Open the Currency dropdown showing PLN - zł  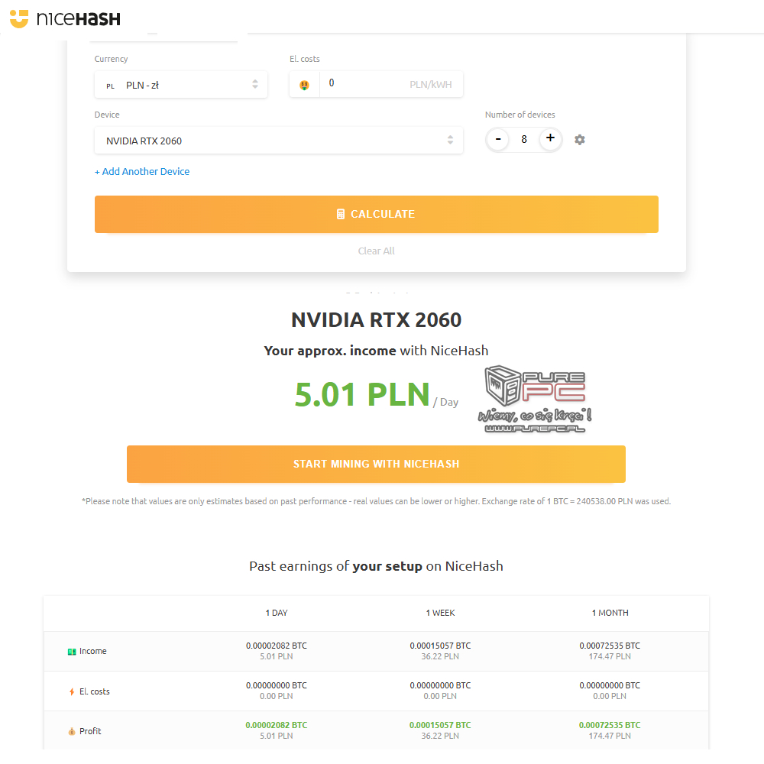181,85
